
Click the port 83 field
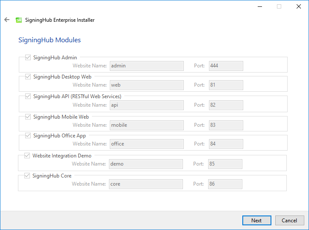click(226, 125)
